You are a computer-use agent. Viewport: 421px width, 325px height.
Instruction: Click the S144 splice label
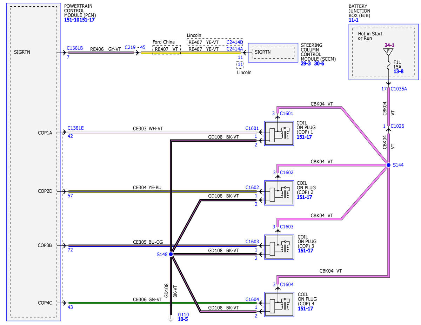click(x=399, y=165)
